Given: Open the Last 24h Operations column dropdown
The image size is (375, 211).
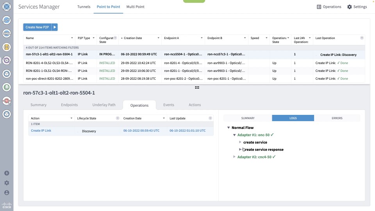Looking at the screenshot, I should (x=309, y=38).
